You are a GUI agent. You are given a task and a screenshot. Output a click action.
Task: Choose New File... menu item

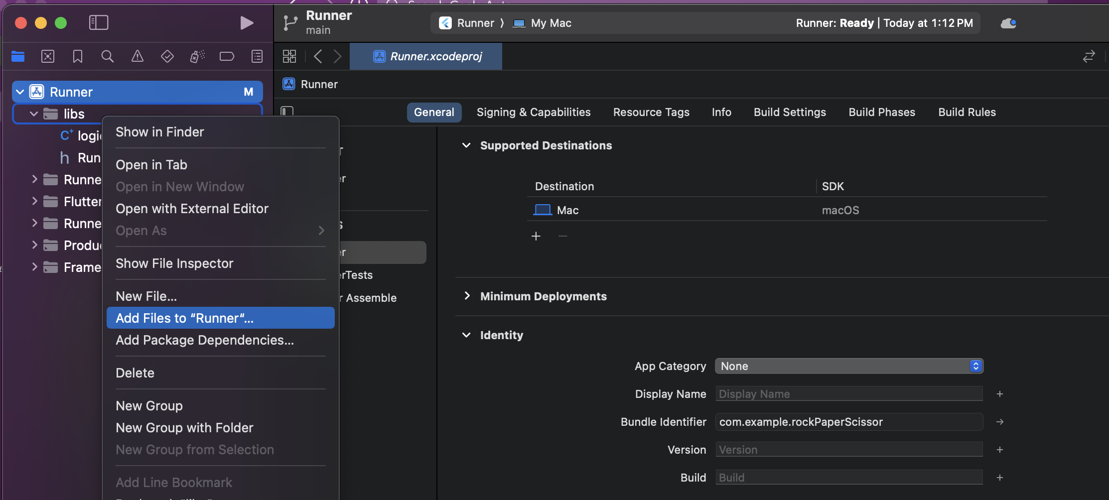point(220,296)
